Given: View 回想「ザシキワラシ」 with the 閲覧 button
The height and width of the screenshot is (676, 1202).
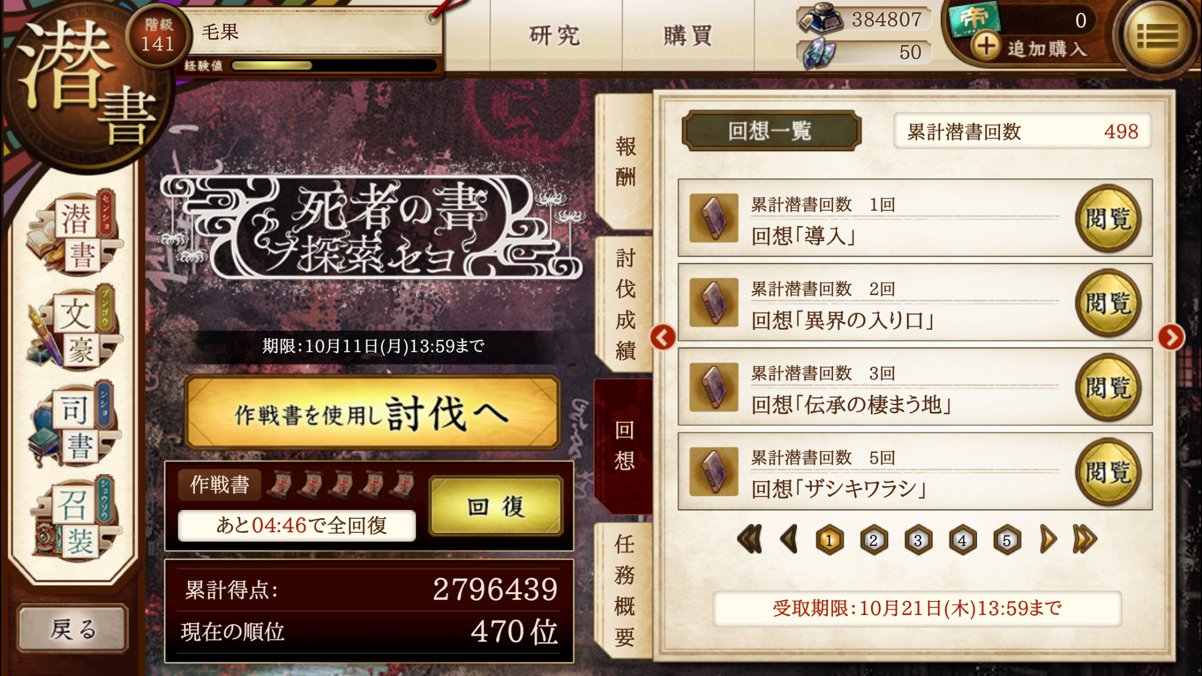Looking at the screenshot, I should point(1108,472).
